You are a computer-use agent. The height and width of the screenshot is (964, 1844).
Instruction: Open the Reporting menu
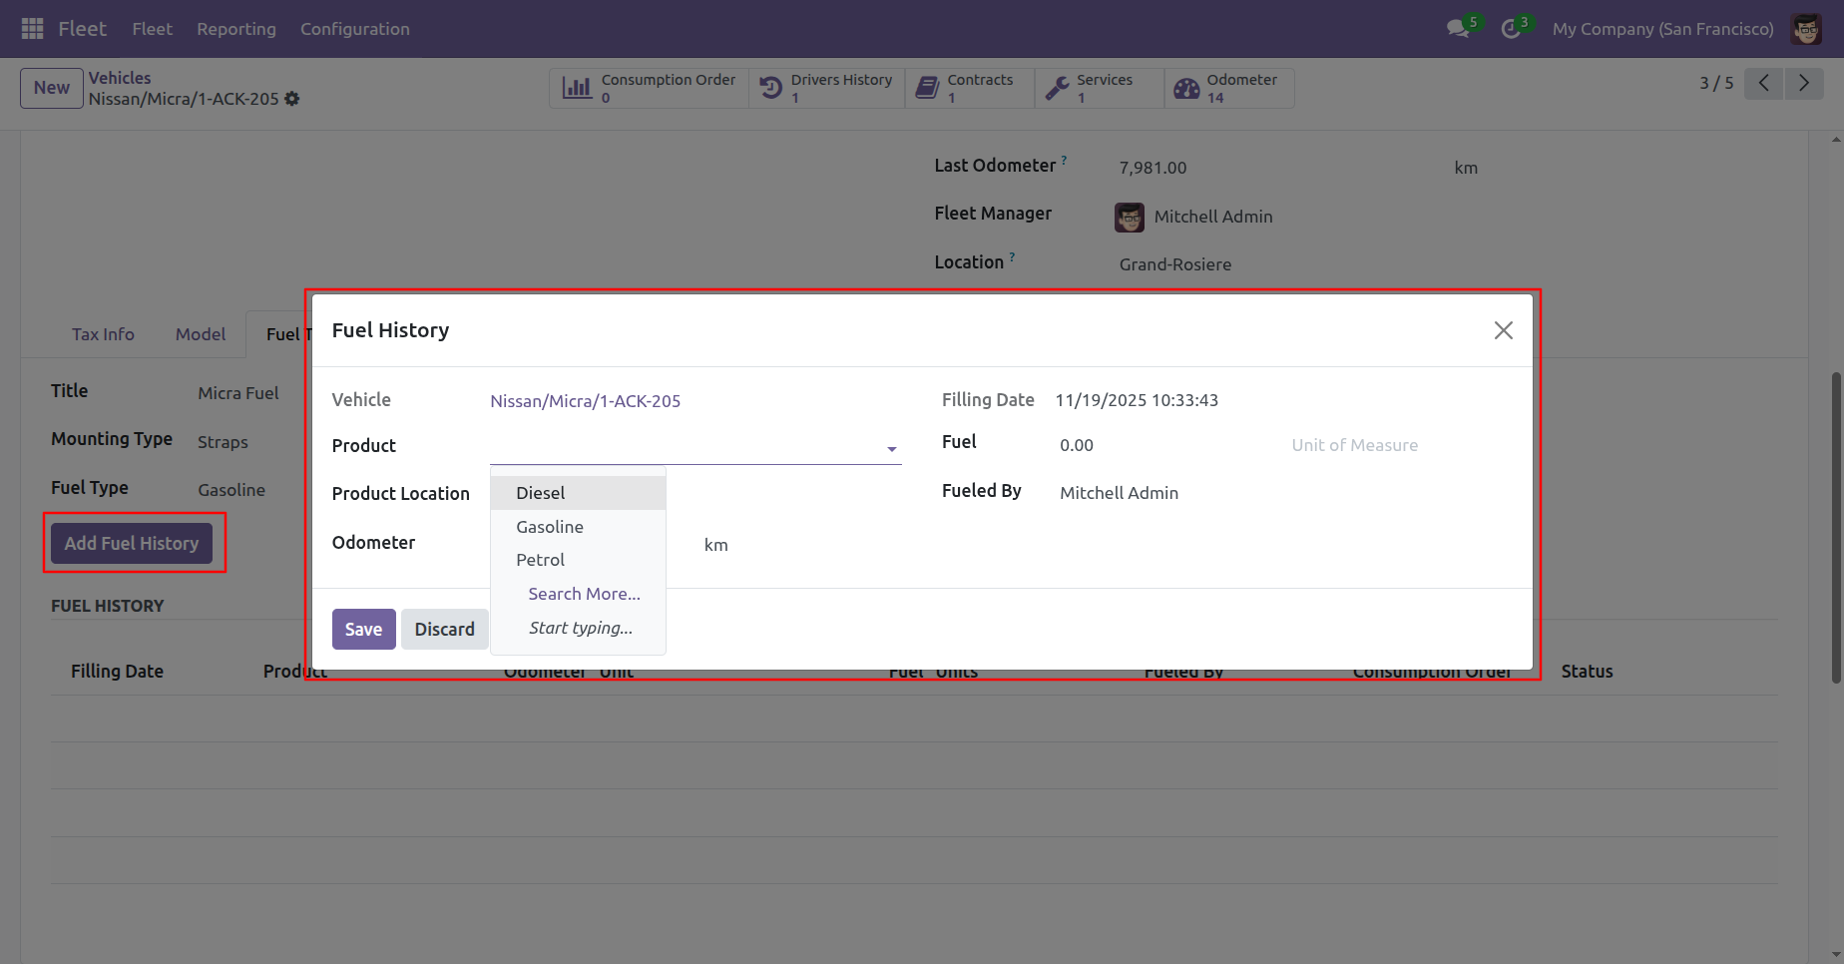(236, 29)
